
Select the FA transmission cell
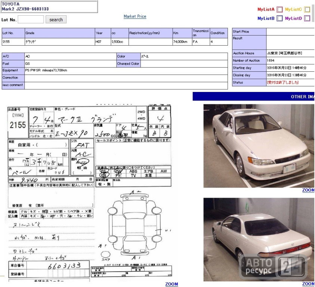[x=201, y=42]
